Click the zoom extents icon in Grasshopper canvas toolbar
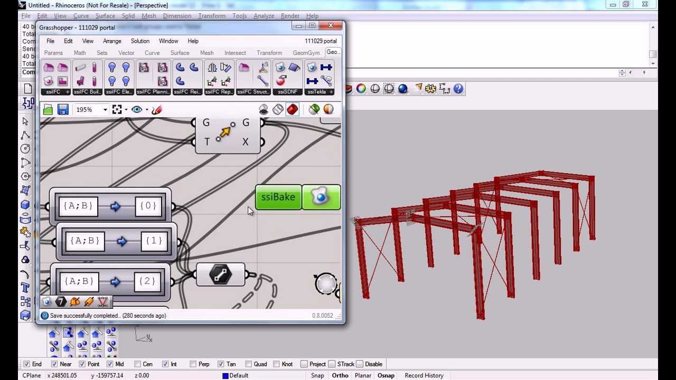Image resolution: width=676 pixels, height=380 pixels. coord(117,110)
